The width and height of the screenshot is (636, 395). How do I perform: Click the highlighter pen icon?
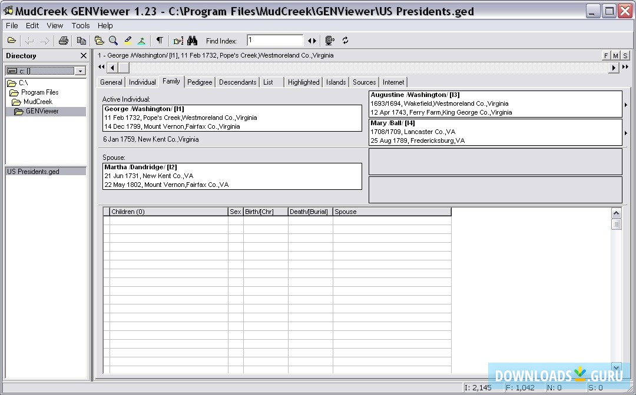128,41
